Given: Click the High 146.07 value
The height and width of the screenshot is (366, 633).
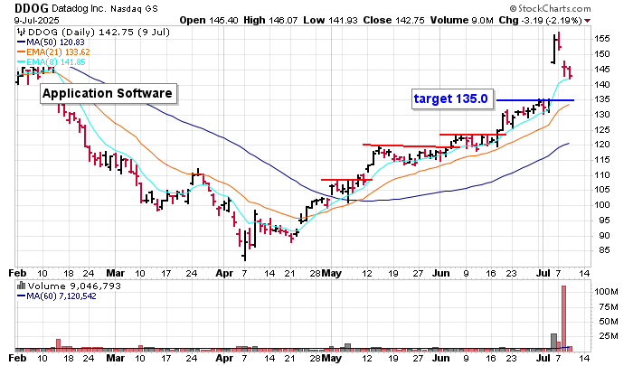Looking at the screenshot, I should 271,20.
